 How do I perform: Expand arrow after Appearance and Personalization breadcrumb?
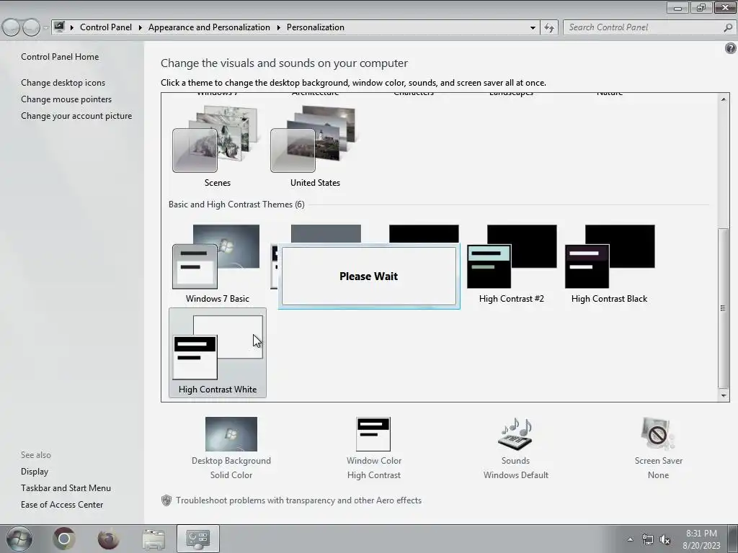tap(279, 28)
